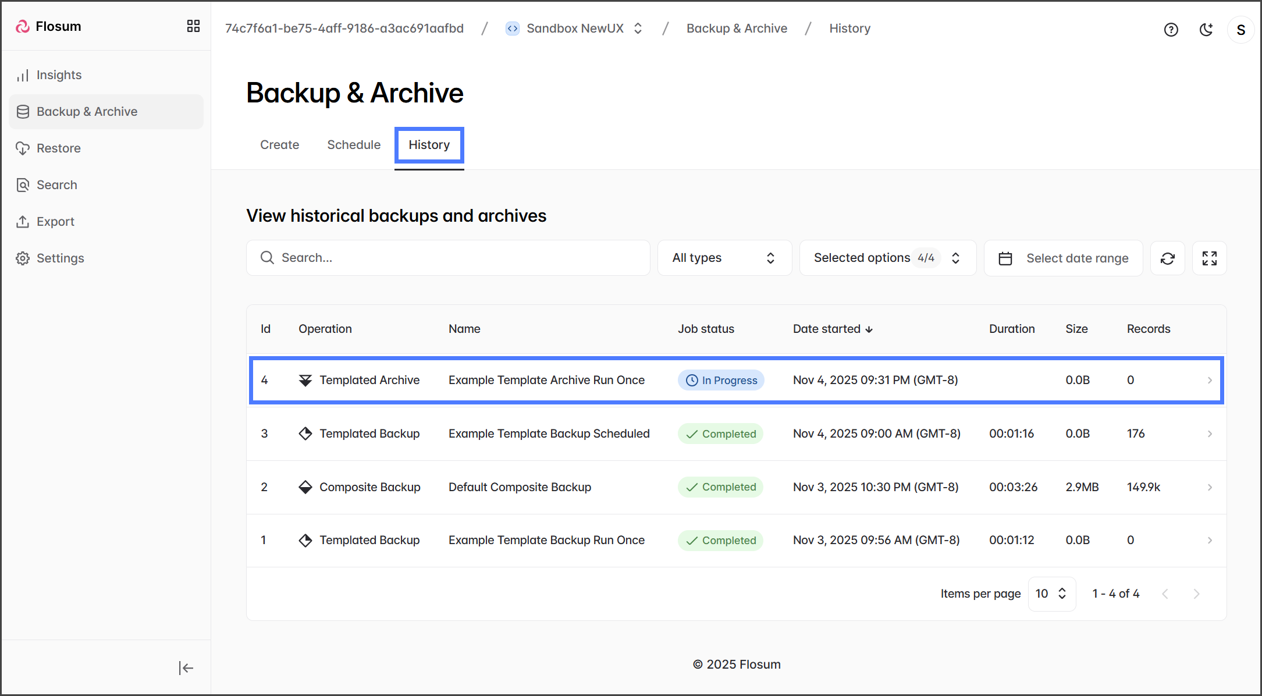Screen dimensions: 1262x696
Task: Open the apps grid icon
Action: [193, 26]
